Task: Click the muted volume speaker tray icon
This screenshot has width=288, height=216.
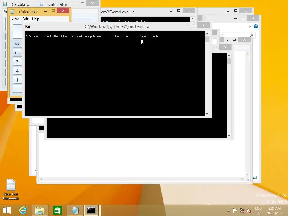Action: click(249, 210)
